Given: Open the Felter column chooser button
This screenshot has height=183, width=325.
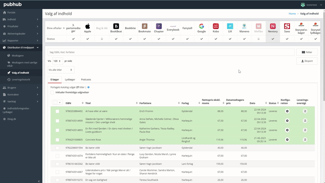Looking at the screenshot, I should [x=307, y=52].
